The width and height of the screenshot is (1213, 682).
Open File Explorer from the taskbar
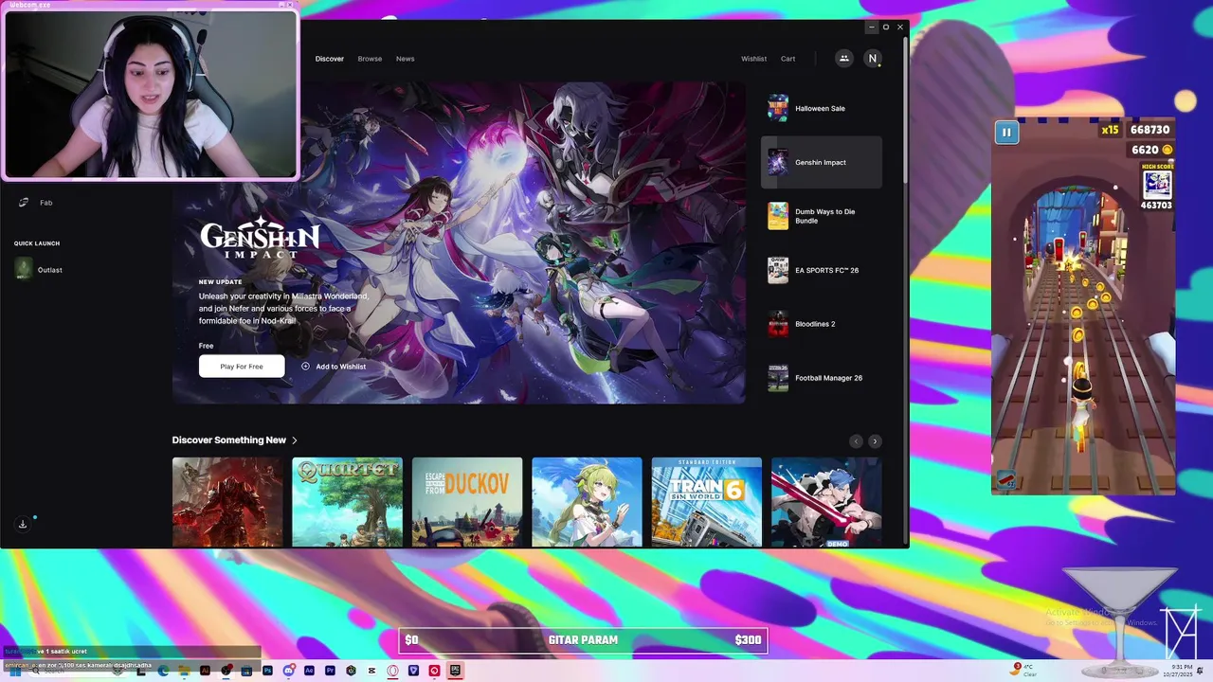point(184,671)
